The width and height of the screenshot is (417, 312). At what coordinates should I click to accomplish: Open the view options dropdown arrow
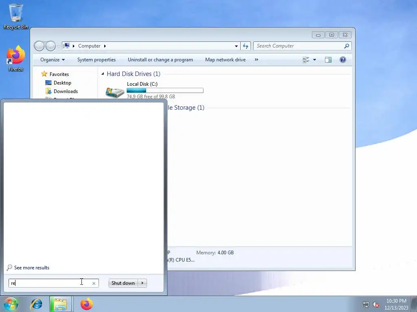pyautogui.click(x=315, y=60)
